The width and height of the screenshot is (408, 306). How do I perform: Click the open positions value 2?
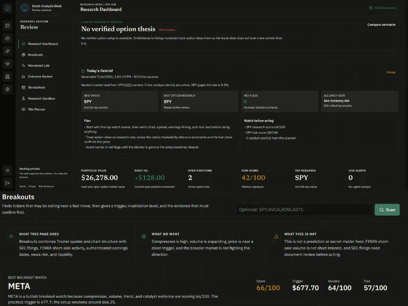point(190,177)
